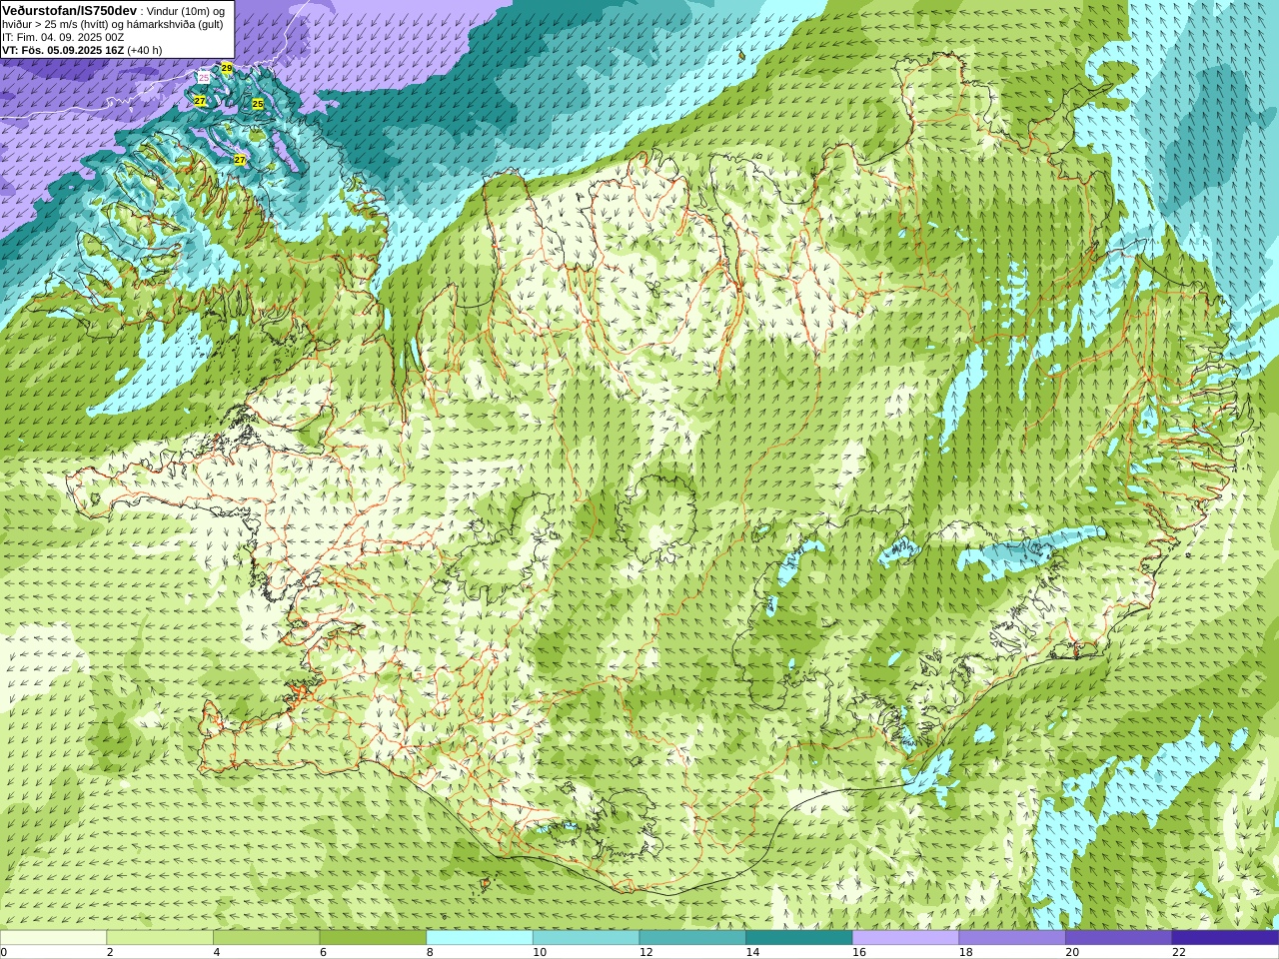Pick the 10–12 m/s turquoise swatch

pos(586,938)
